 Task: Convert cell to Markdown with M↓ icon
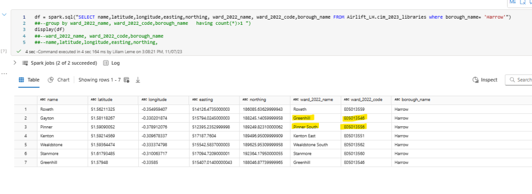(512, 3)
